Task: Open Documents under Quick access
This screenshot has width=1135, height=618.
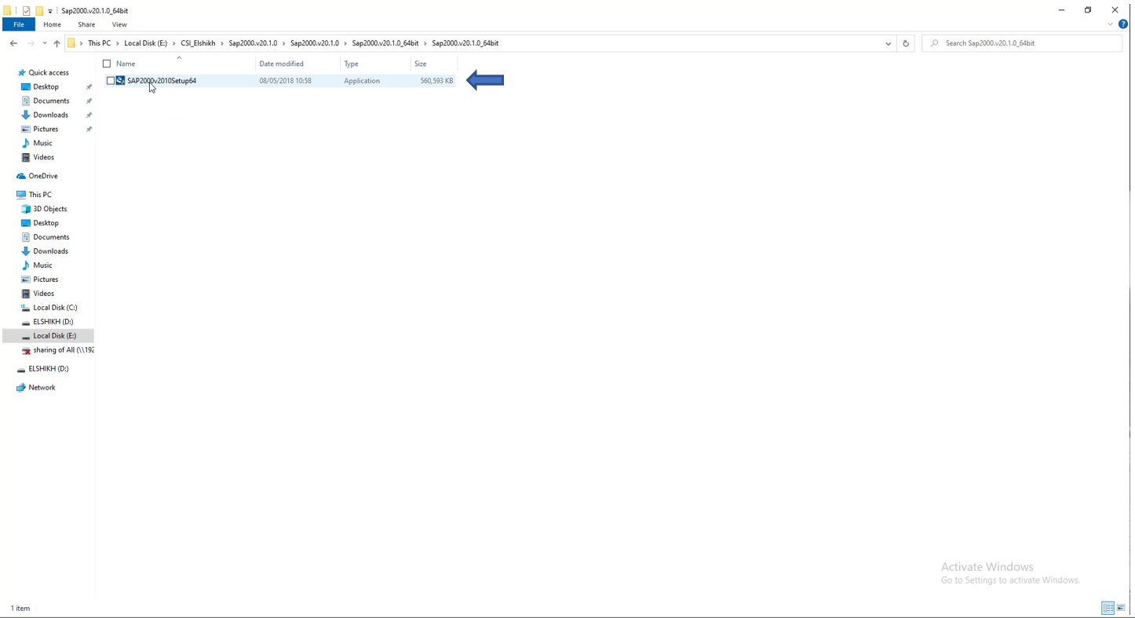Action: coord(51,101)
